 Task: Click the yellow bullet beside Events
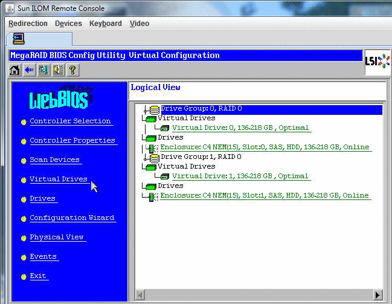[24, 257]
